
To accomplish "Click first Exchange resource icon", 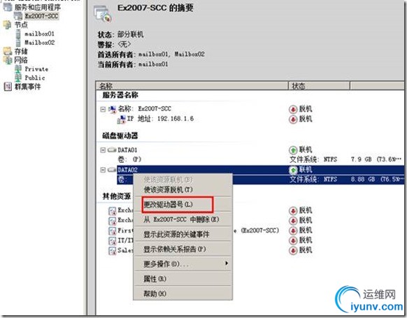I will coord(112,210).
